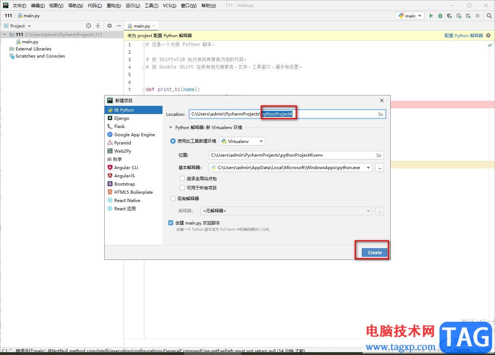Enable 可用于所有项目 checkbox
This screenshot has width=495, height=355.
(182, 188)
